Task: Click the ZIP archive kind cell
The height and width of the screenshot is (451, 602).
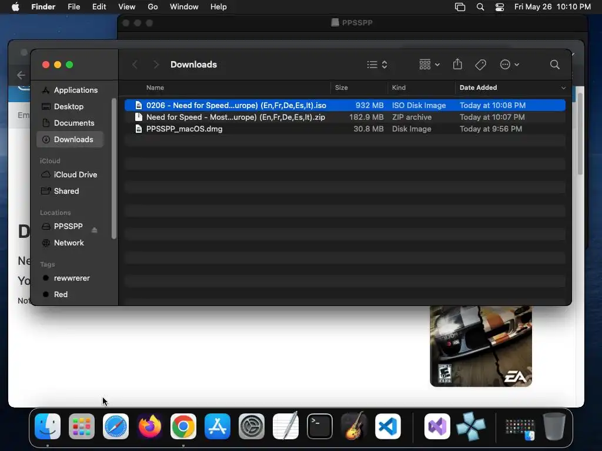Action: pyautogui.click(x=412, y=117)
